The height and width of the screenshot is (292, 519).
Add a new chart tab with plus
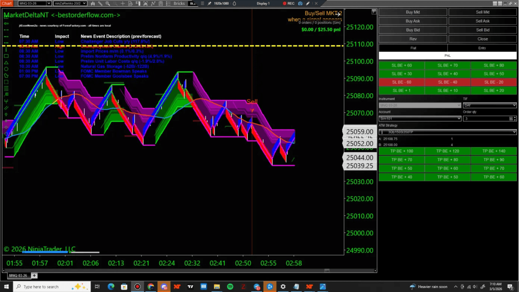[x=34, y=276]
